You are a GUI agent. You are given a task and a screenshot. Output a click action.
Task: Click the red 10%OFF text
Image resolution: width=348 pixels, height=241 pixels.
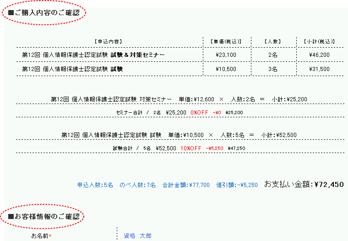pyautogui.click(x=191, y=148)
